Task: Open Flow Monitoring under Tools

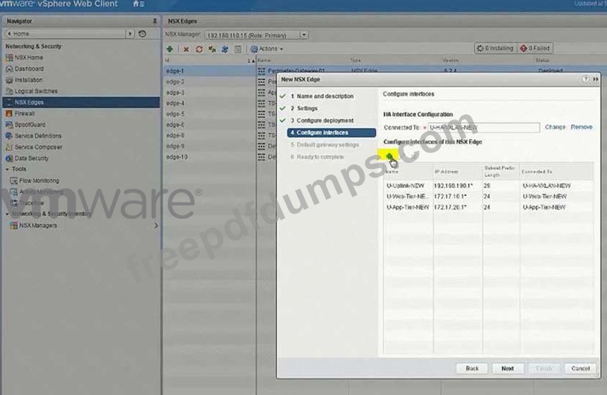Action: pos(39,180)
